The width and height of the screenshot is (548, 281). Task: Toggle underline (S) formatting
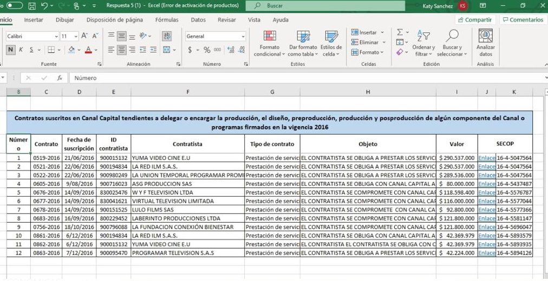tap(31, 50)
